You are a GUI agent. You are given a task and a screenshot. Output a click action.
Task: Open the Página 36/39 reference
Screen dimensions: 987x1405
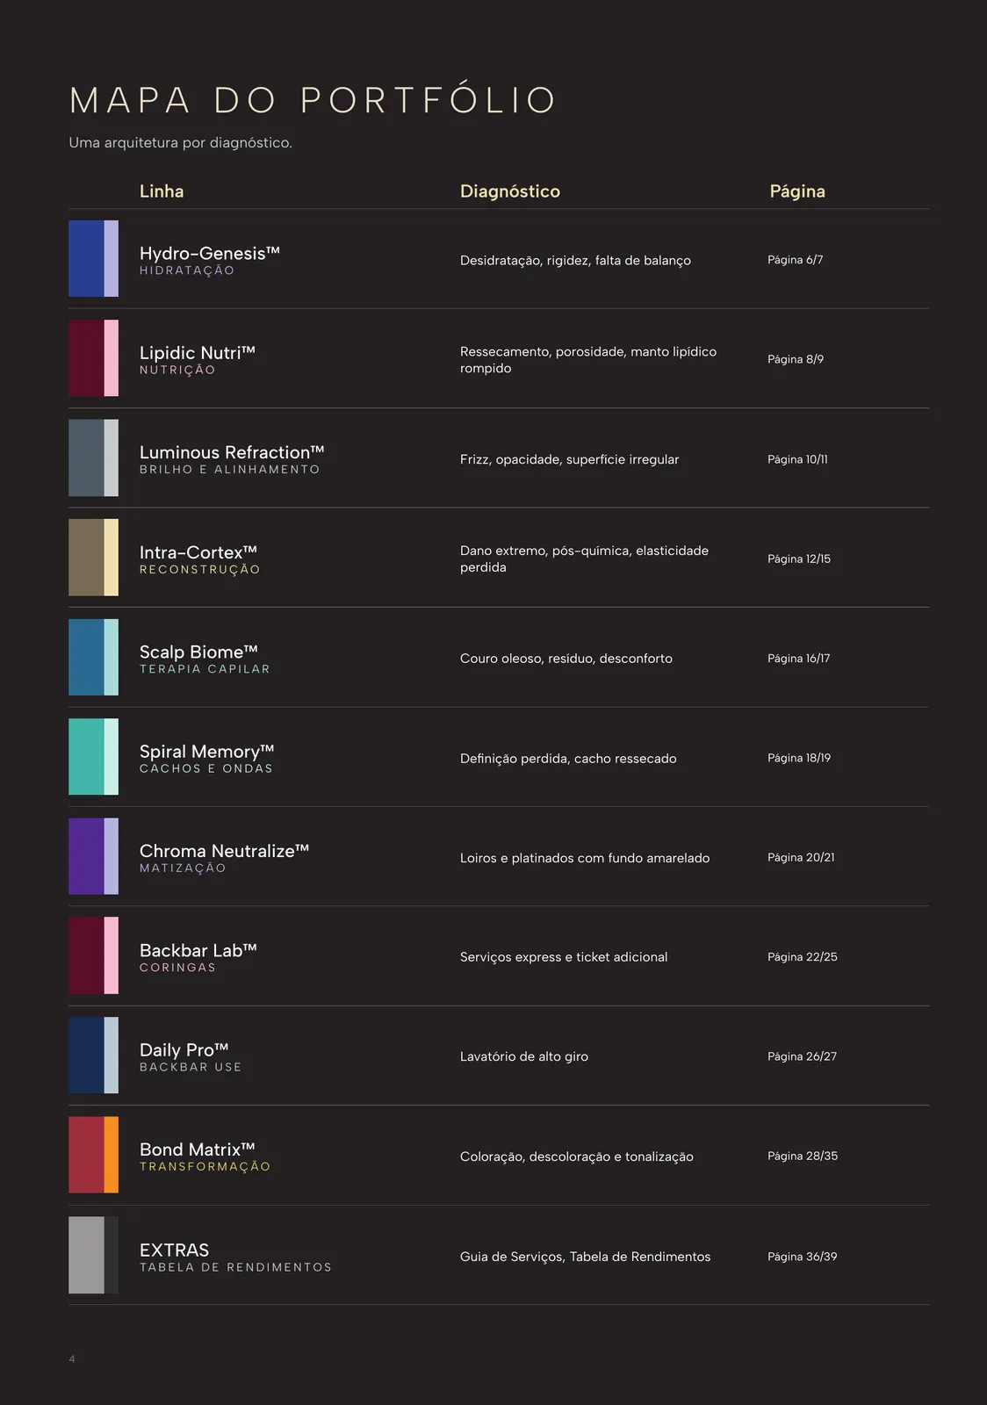click(803, 1257)
